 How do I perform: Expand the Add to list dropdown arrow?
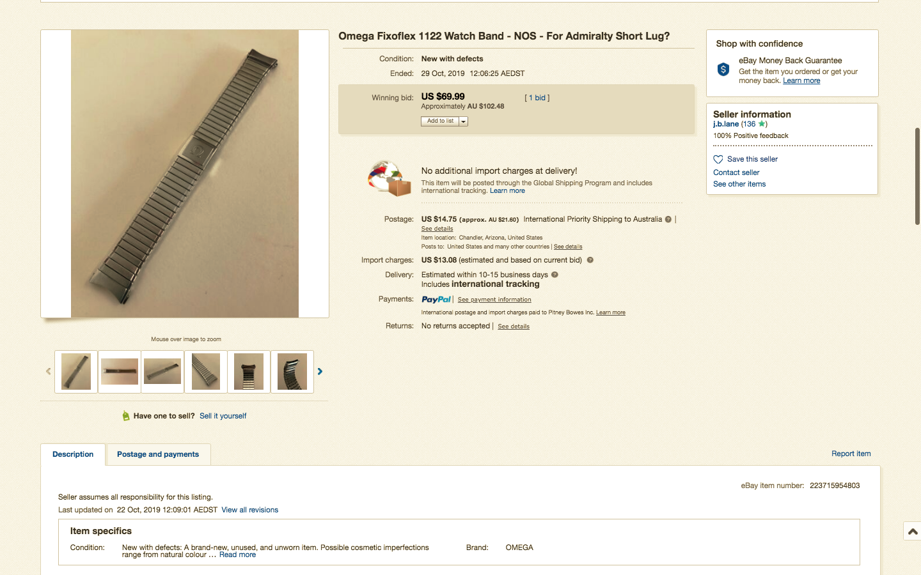pyautogui.click(x=464, y=121)
